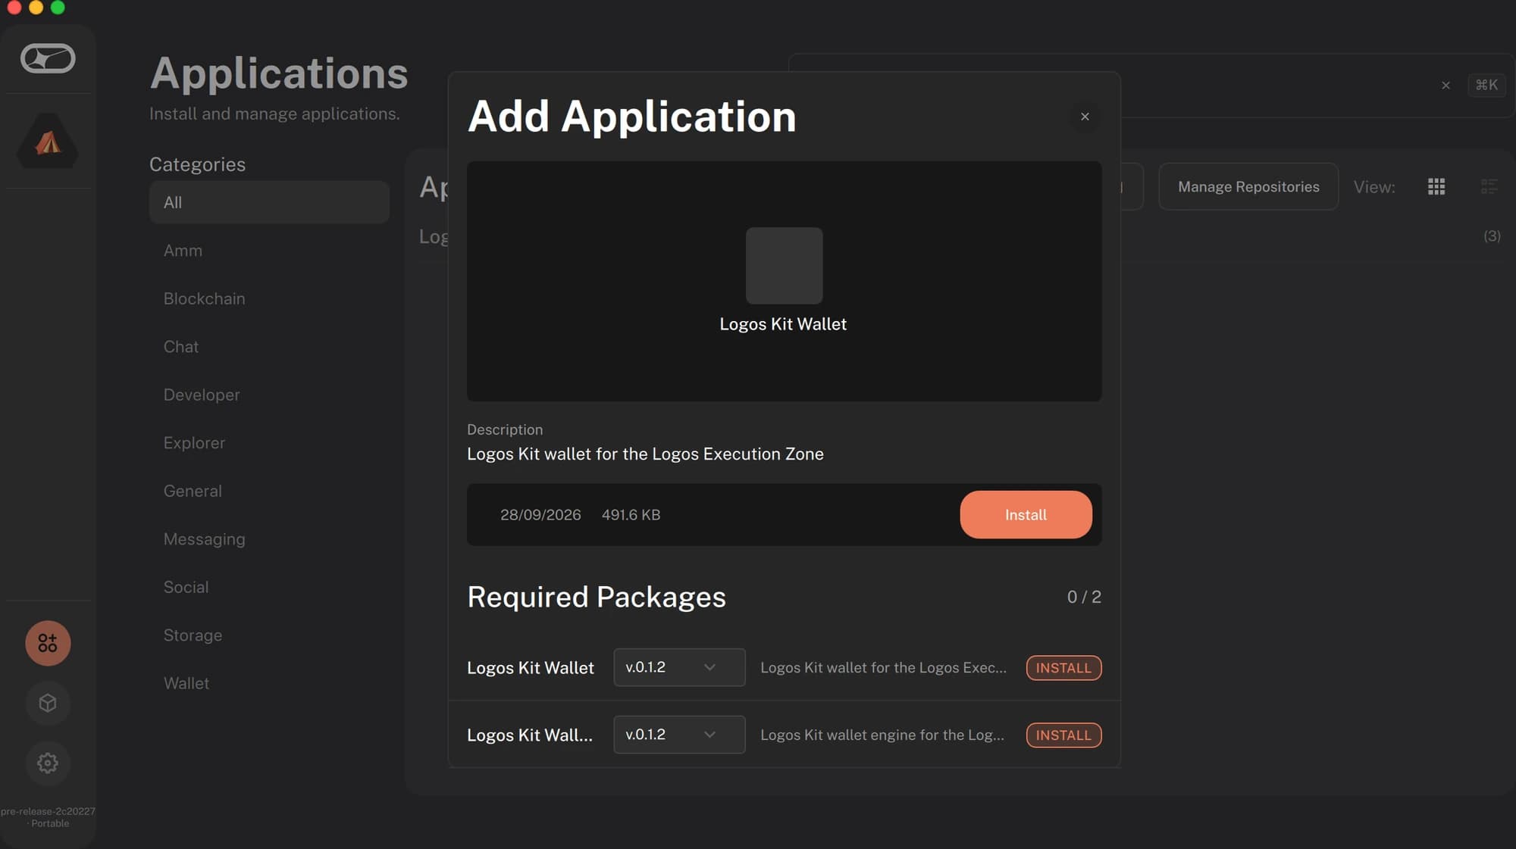The image size is (1516, 849).
Task: Select the All category
Action: (x=269, y=202)
